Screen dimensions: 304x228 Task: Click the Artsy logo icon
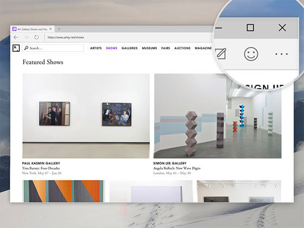(16, 48)
